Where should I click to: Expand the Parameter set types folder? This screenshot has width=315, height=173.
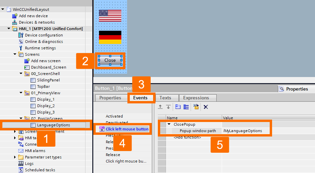(15, 157)
